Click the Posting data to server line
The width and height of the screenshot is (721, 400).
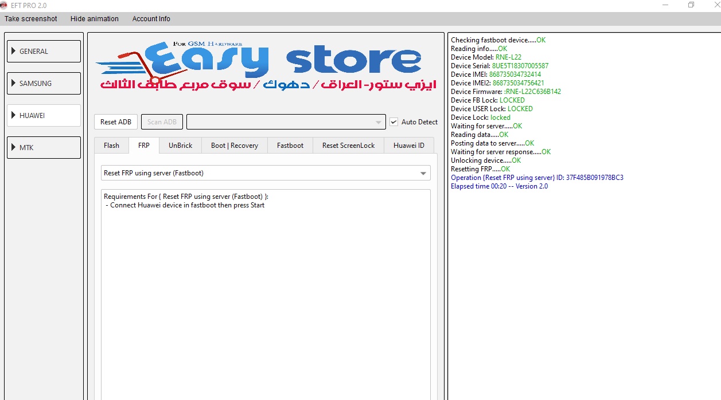[x=492, y=143]
